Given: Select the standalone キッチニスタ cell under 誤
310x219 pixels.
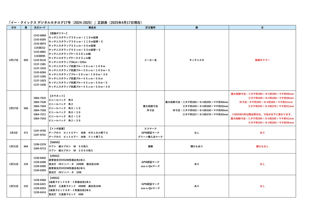Looking at the screenshot, I should [197, 60].
